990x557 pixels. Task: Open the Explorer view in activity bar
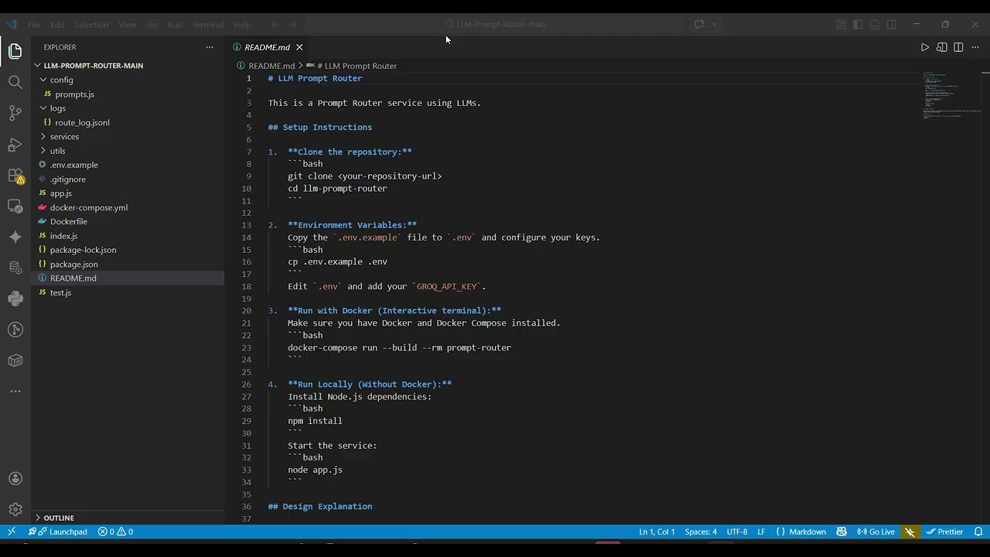[x=15, y=52]
